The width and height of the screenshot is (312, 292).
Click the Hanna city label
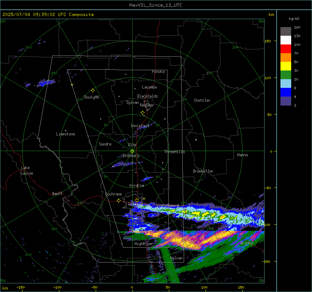(x=242, y=155)
